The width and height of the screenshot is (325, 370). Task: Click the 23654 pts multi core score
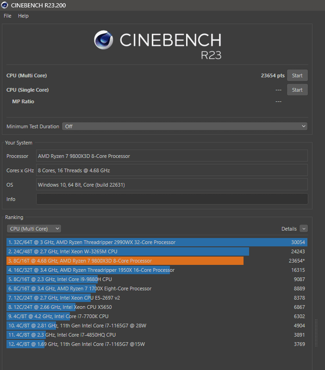click(273, 75)
